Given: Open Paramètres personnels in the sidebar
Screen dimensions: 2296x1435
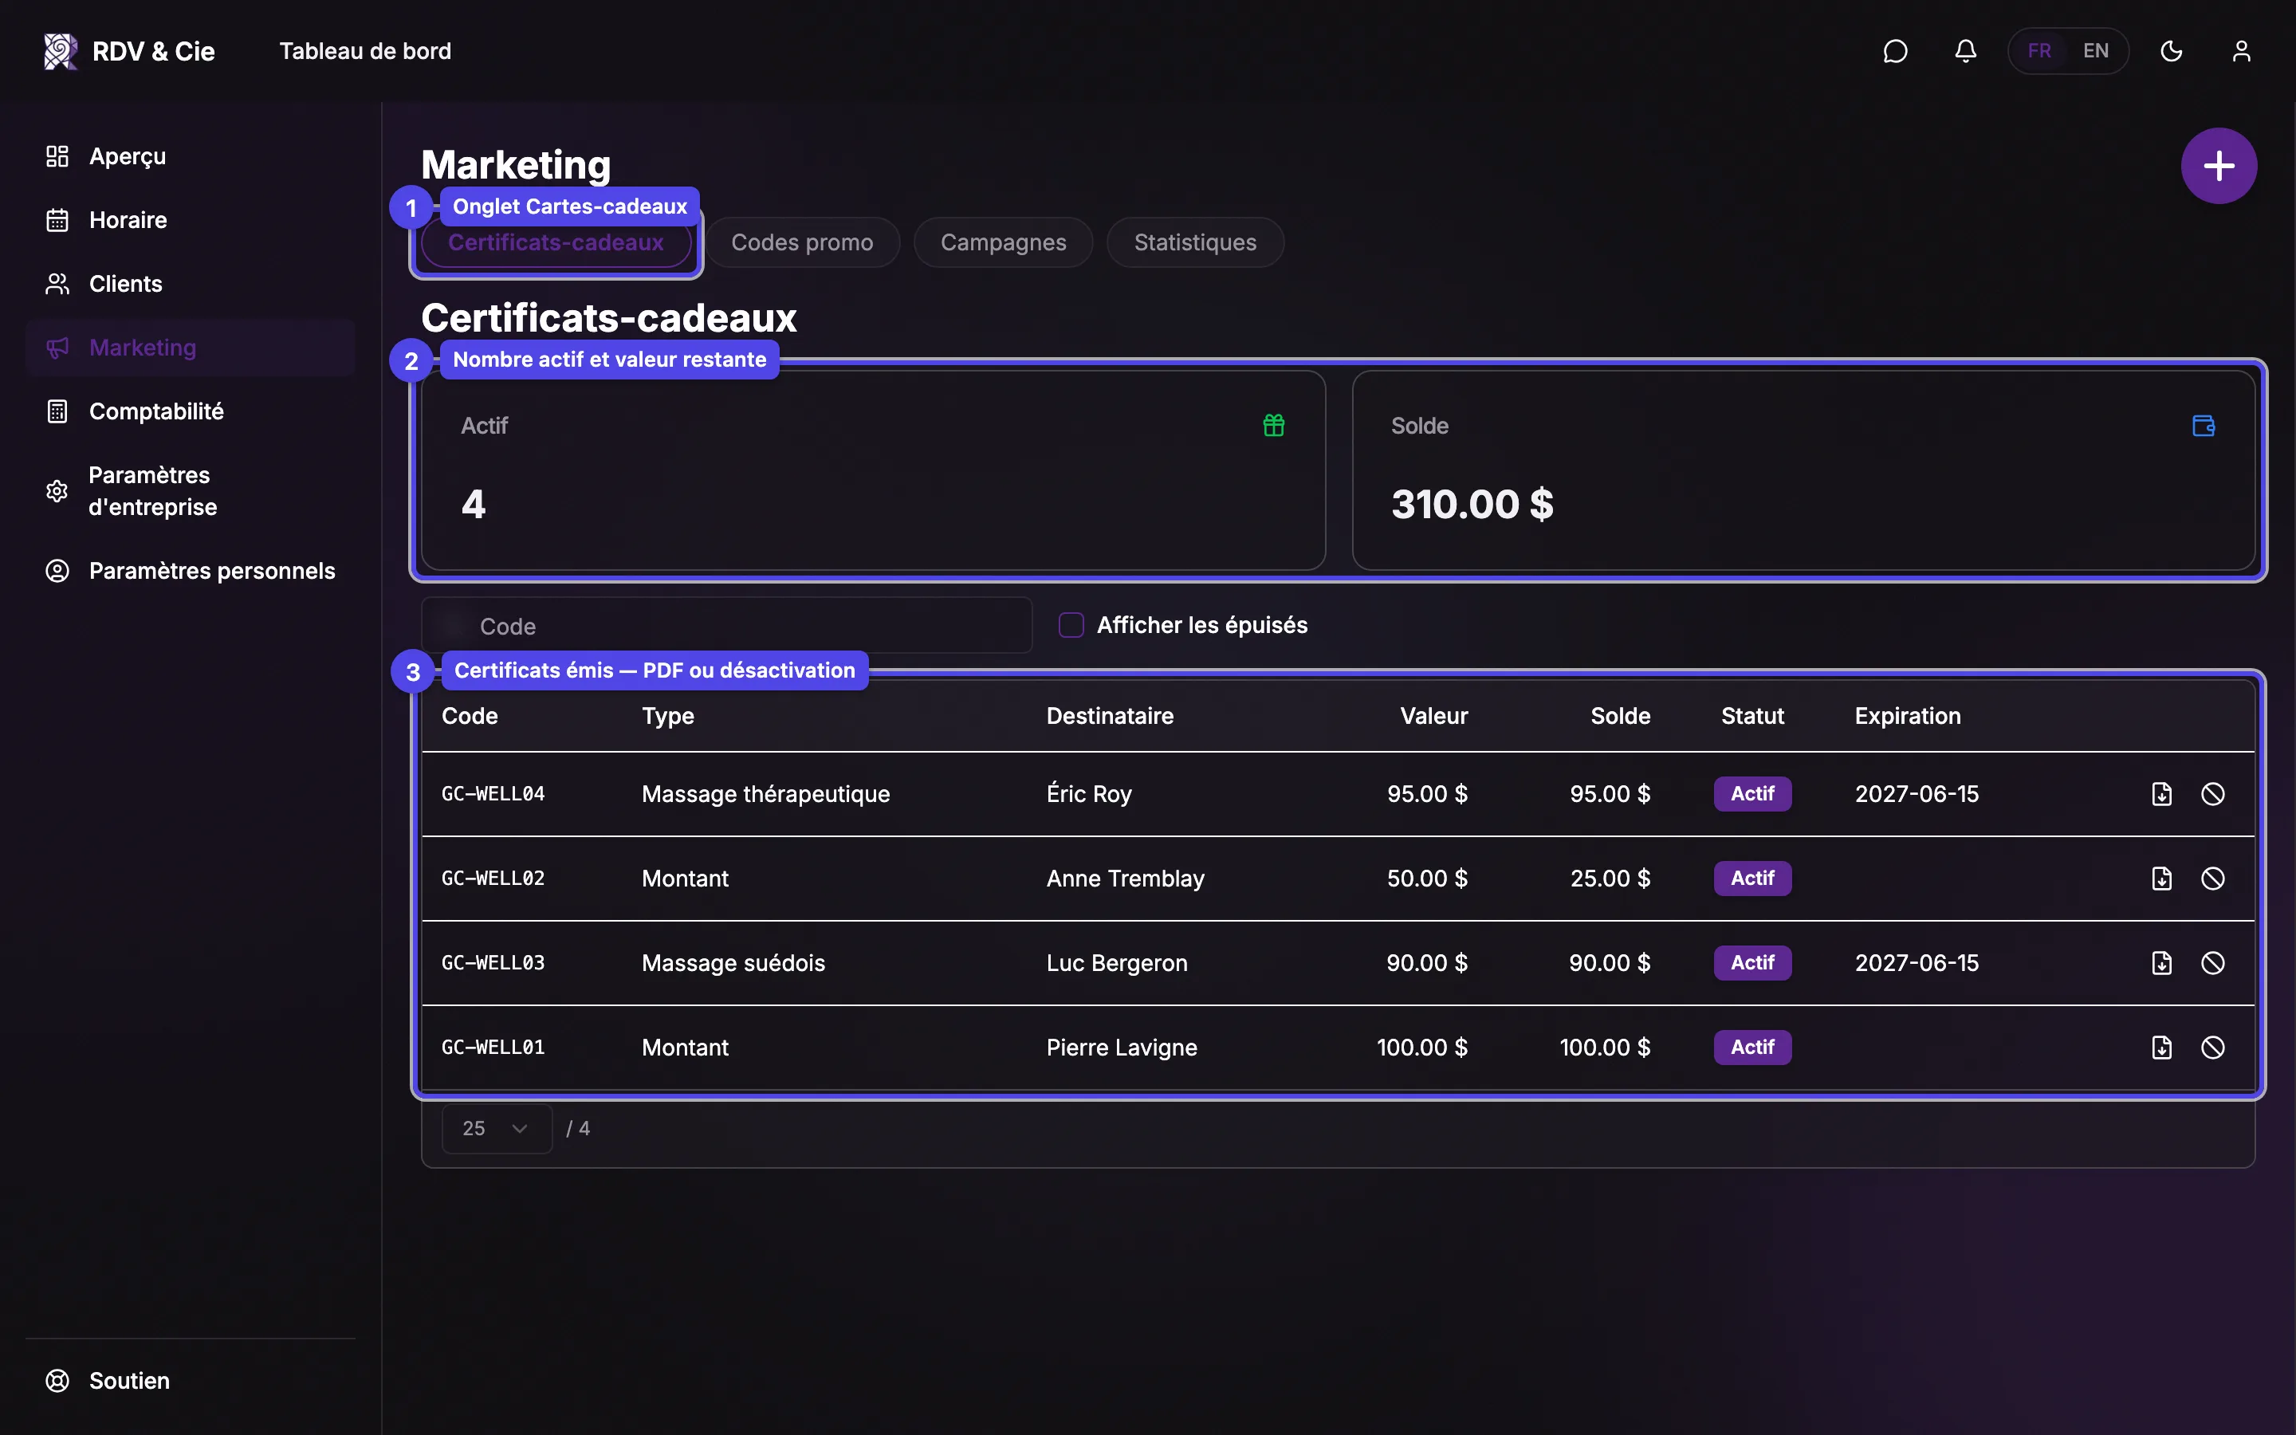Looking at the screenshot, I should pos(190,570).
